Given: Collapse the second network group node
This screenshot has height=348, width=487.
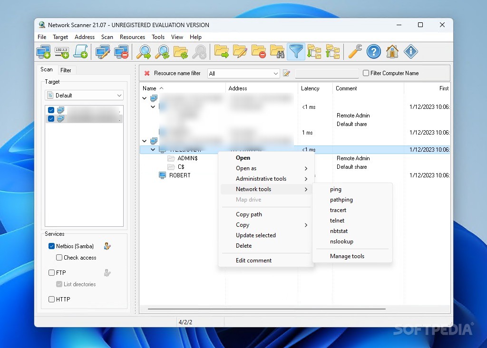Looking at the screenshot, I should click(145, 141).
